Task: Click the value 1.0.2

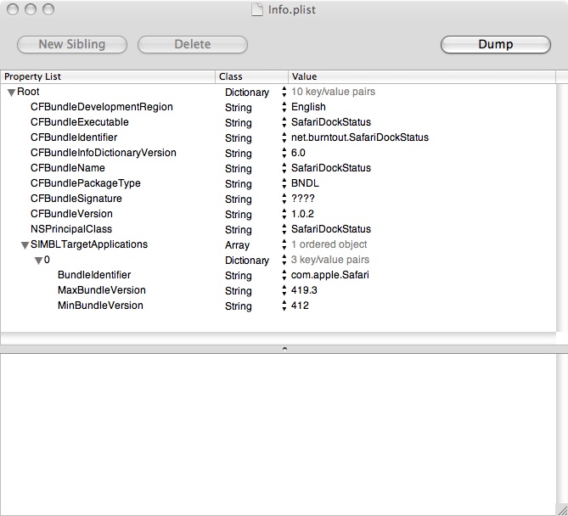Action: [x=302, y=214]
